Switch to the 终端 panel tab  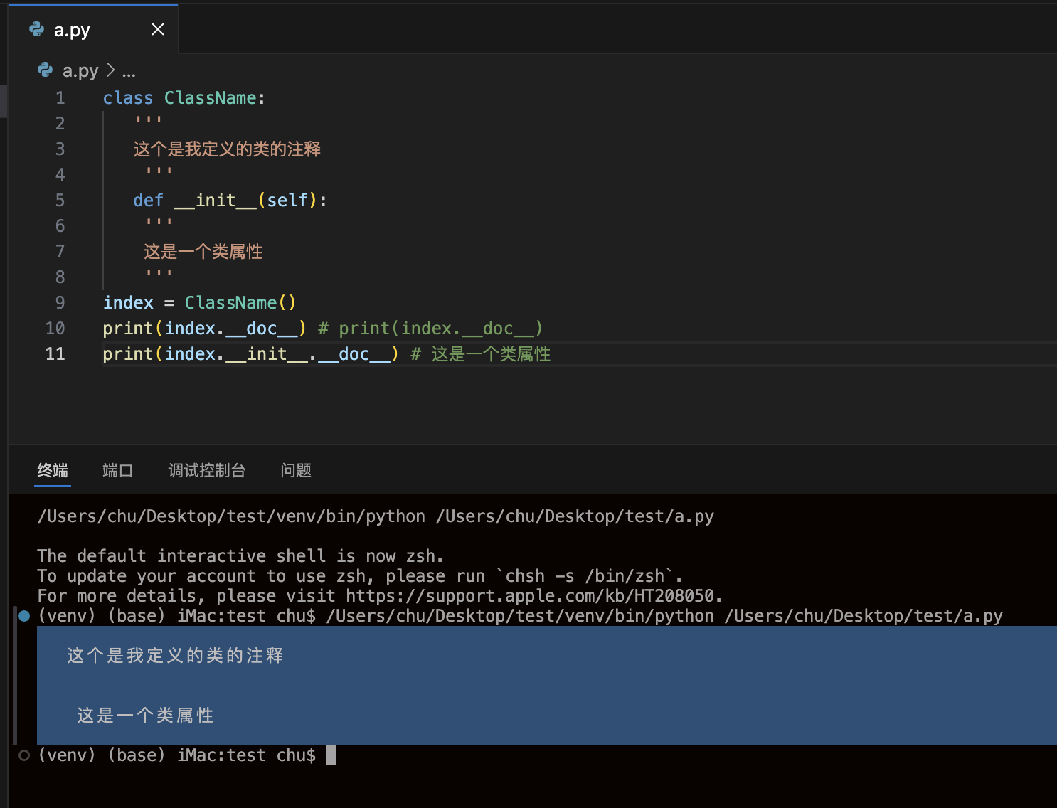point(53,470)
